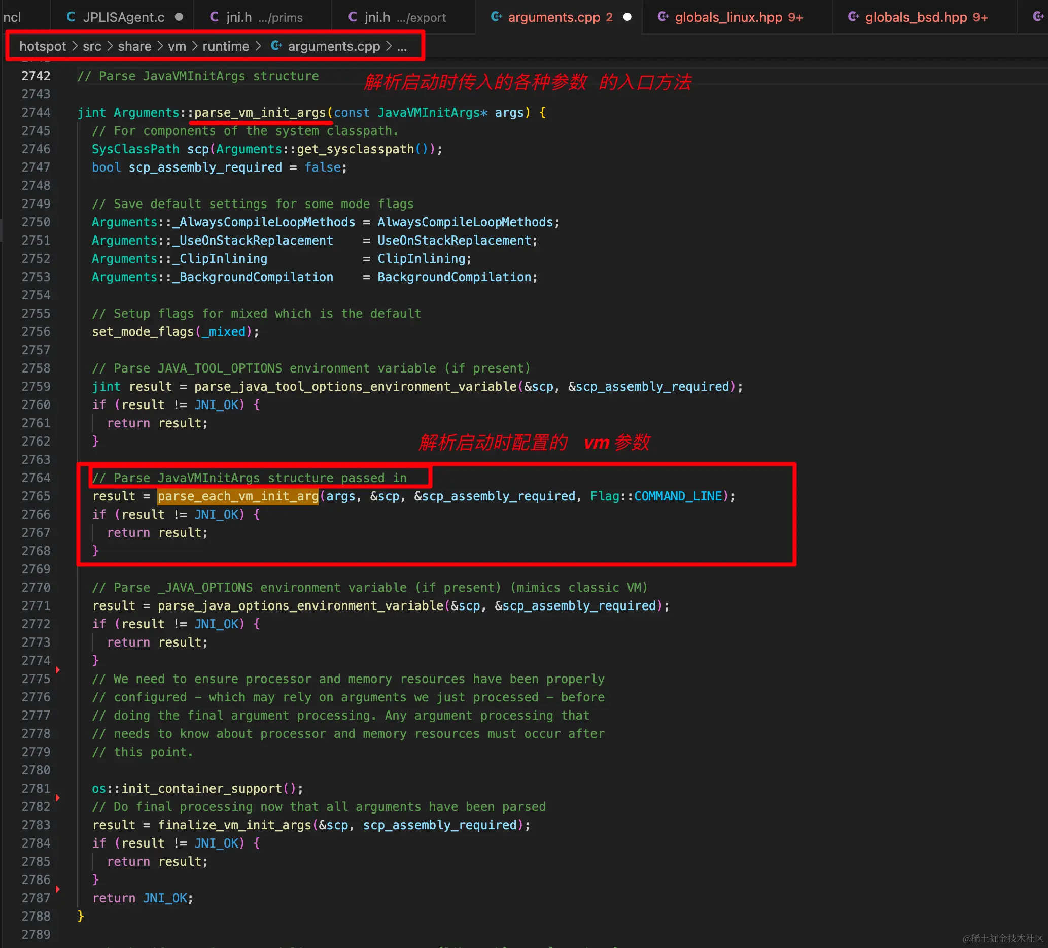Click the unsaved dot on arguments.cpp tab
Screen dimensions: 1048x948
[x=627, y=17]
